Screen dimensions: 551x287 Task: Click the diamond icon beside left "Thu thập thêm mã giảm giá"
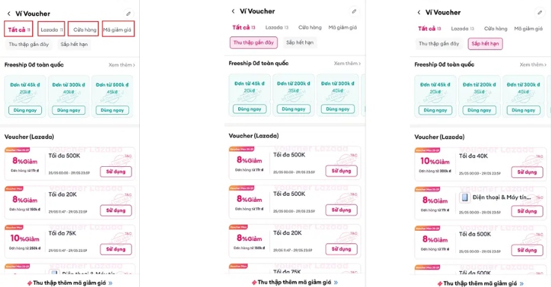[29, 282]
